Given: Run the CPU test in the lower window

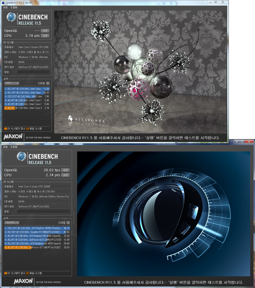Looking at the screenshot, I should click(65, 175).
